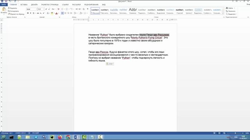
Task: Click the Bullets list icon
Action: [x=62, y=9]
